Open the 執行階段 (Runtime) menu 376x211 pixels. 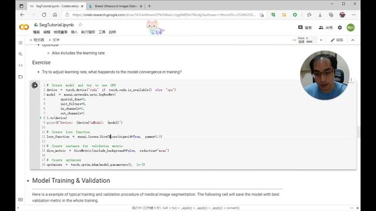[x=88, y=32]
